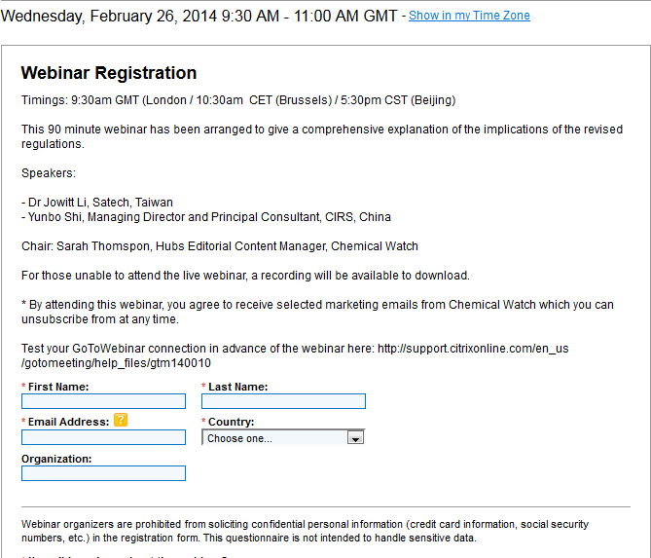The height and width of the screenshot is (558, 651).
Task: Click the Country field label
Action: tap(231, 422)
